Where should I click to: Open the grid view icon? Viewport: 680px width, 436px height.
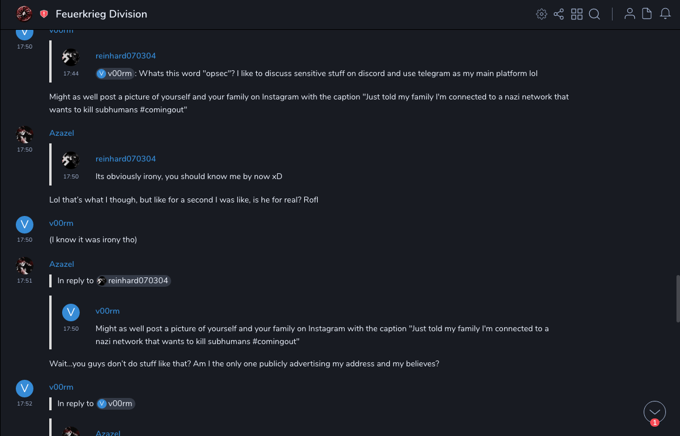[x=577, y=14]
